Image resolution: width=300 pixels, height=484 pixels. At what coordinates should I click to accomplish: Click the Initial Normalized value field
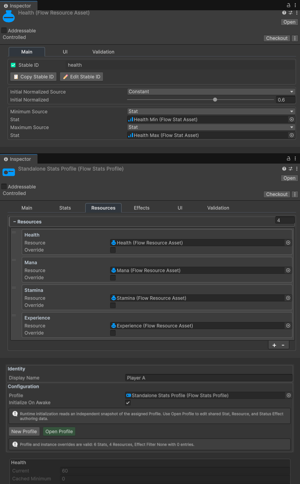285,100
